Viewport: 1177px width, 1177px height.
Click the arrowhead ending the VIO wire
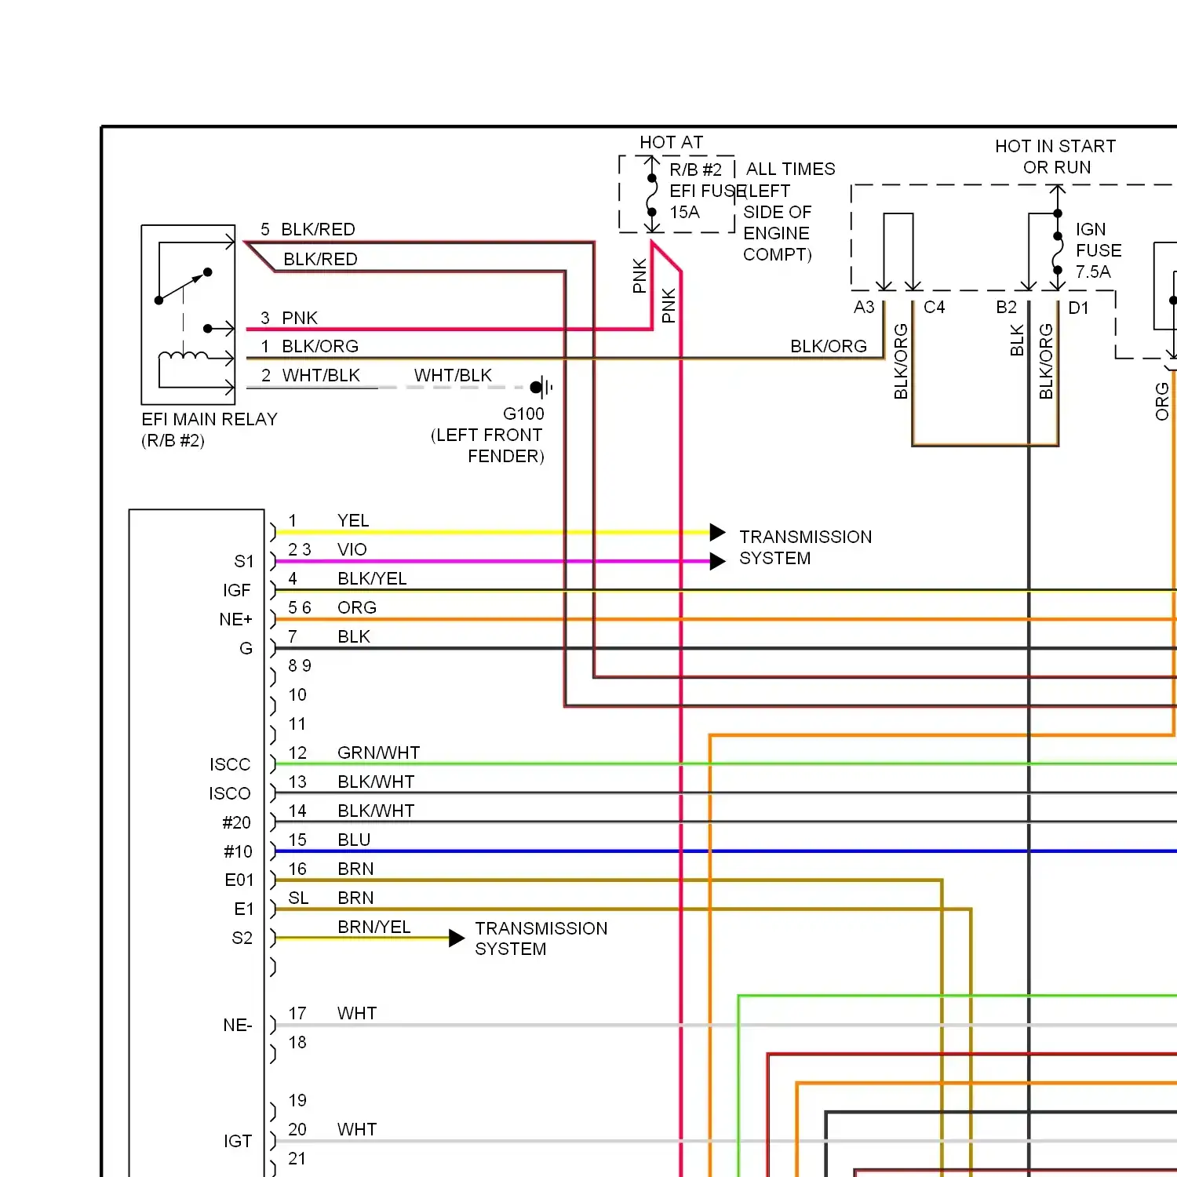pyautogui.click(x=717, y=561)
